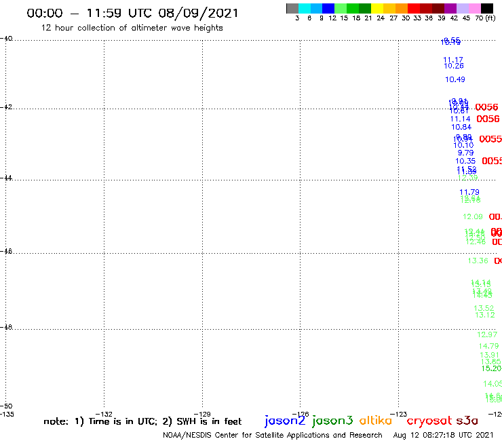This screenshot has width=502, height=441.
Task: Click the green wave height value '13.52'
Action: point(484,308)
